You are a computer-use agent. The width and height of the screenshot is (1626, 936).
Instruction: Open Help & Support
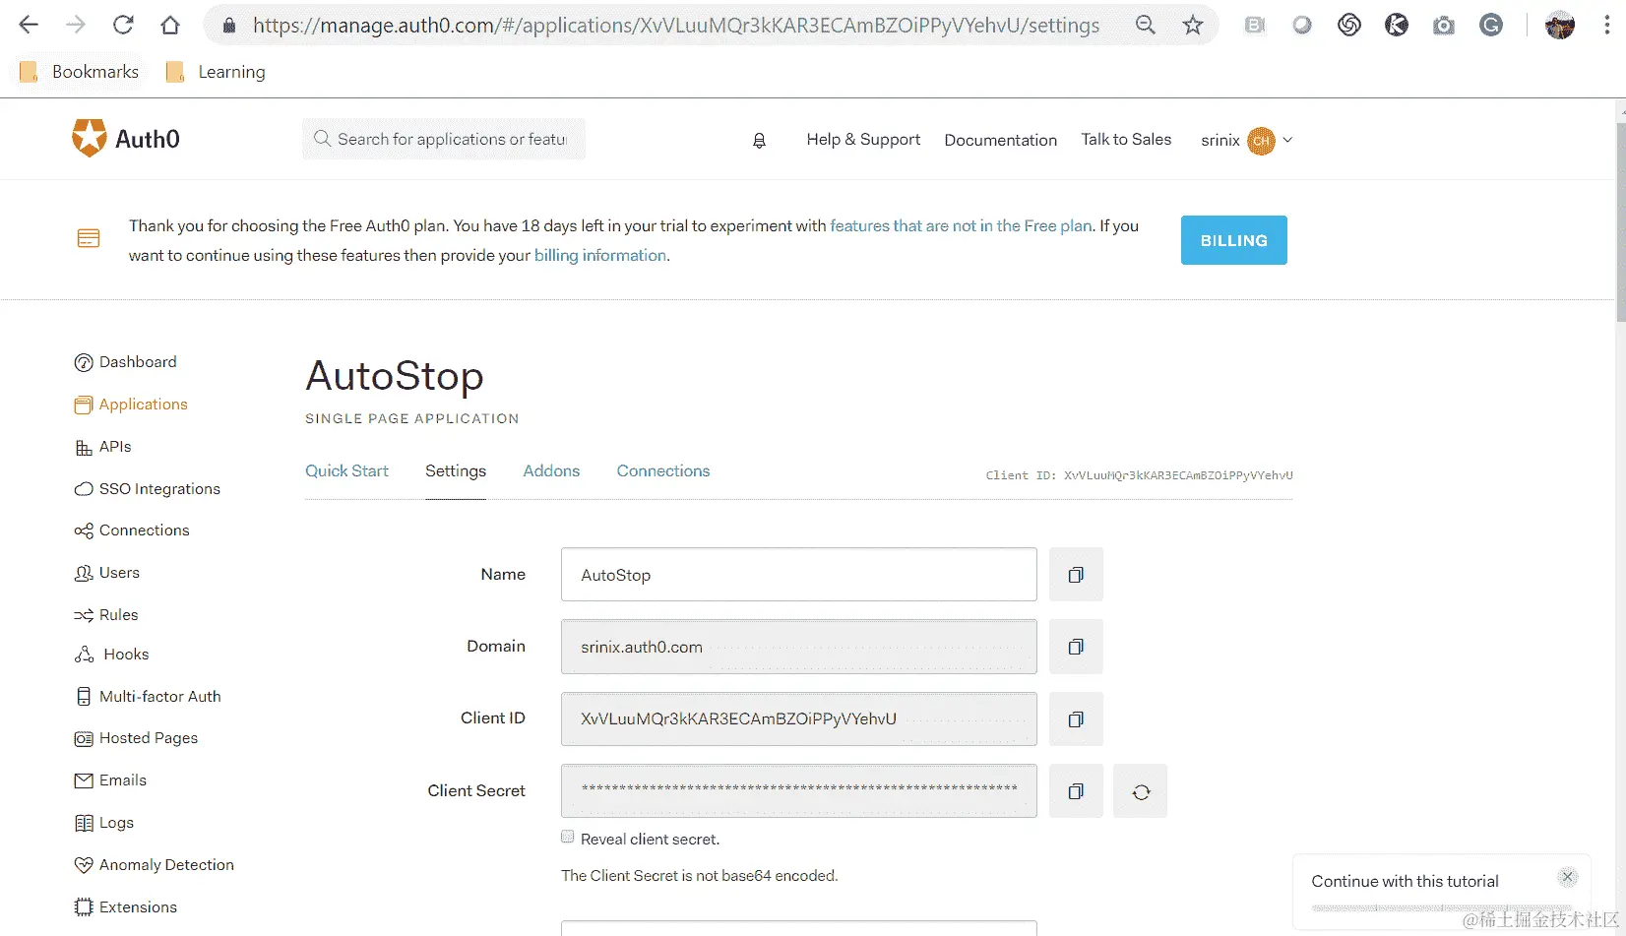pyautogui.click(x=863, y=140)
